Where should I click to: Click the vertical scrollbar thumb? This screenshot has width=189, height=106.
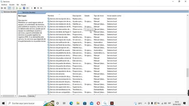188,73
